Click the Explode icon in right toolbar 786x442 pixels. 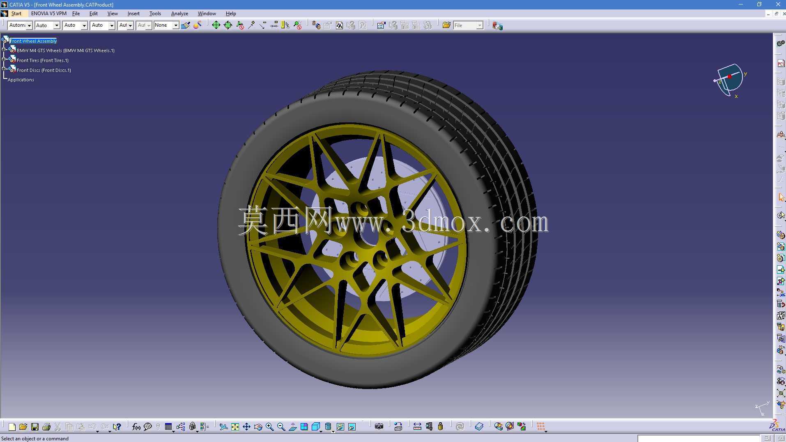click(781, 393)
